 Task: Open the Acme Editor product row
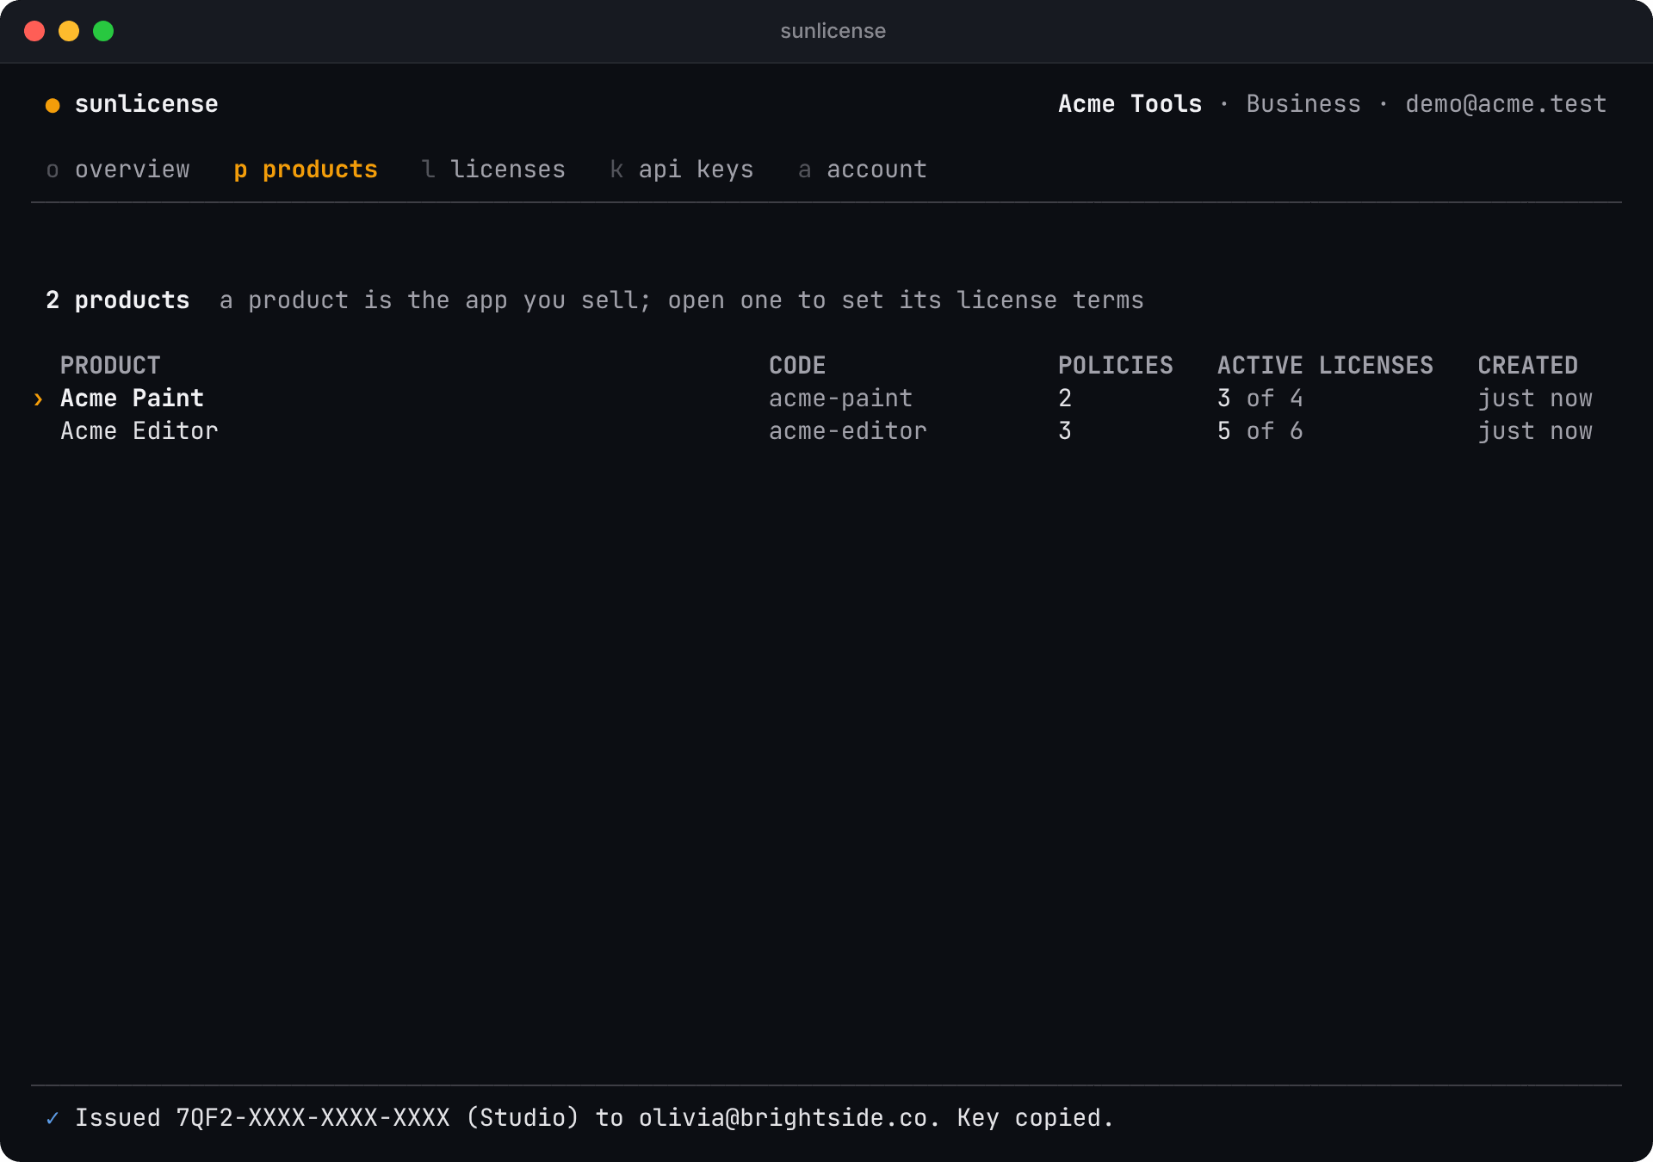(x=826, y=431)
